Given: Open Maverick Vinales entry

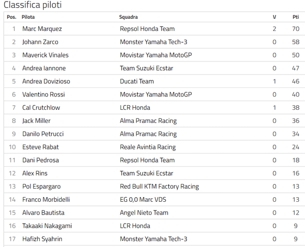Looking at the screenshot, I should pos(45,55).
